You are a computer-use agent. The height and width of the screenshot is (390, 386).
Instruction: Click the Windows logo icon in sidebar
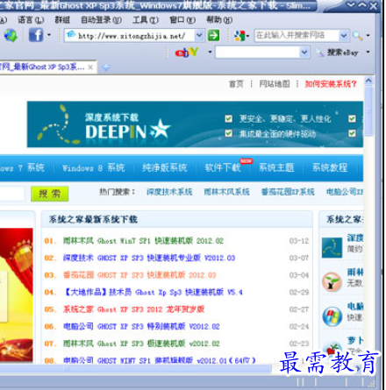[332, 316]
